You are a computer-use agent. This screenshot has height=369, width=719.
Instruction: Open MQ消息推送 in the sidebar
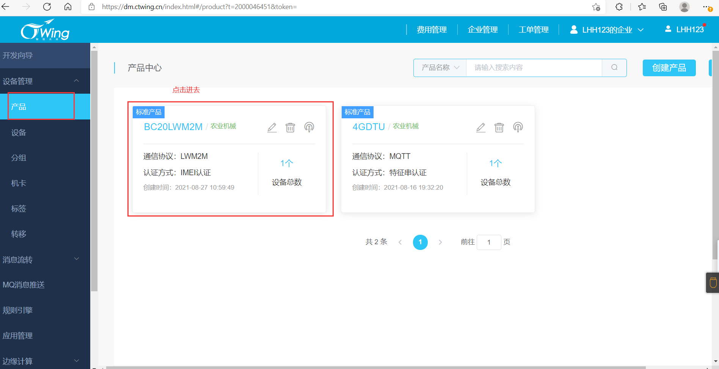coord(45,285)
